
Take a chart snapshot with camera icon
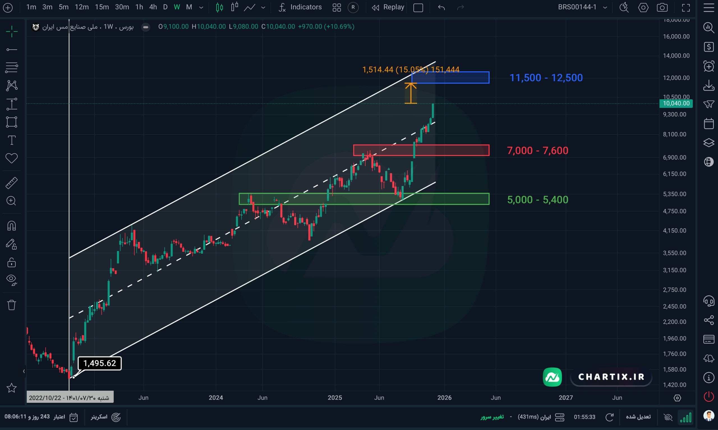tap(662, 8)
